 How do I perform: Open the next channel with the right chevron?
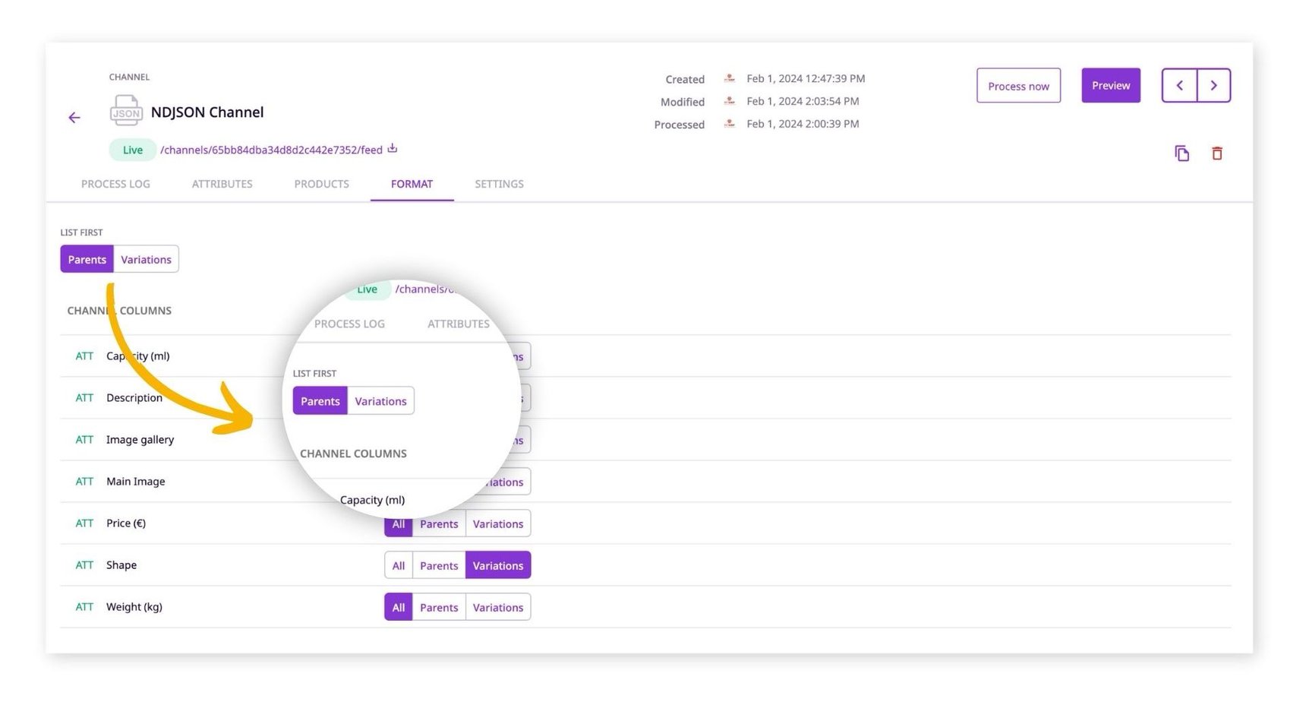click(1213, 85)
